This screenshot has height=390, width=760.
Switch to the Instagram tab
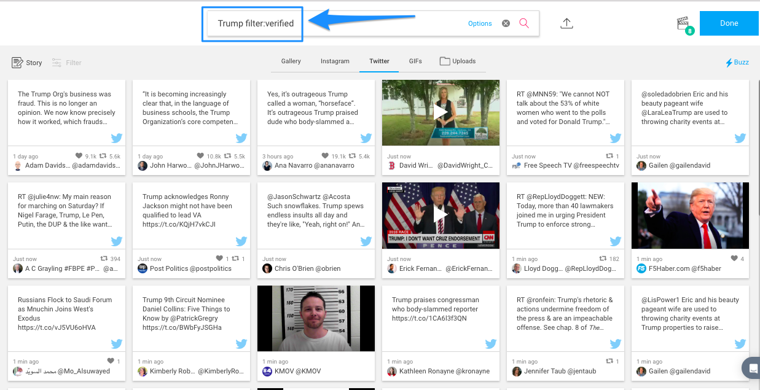click(335, 61)
